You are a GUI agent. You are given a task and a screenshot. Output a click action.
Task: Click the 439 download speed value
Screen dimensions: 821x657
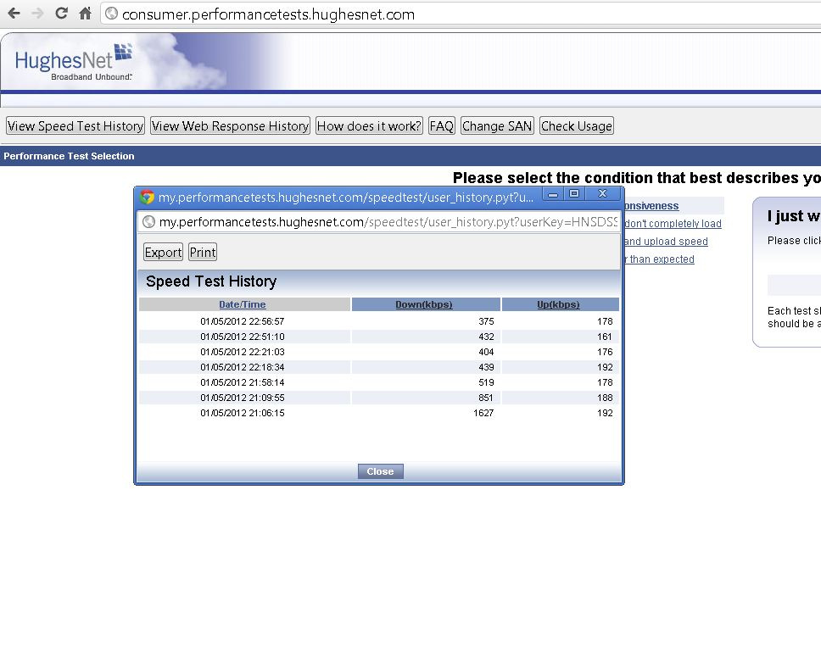click(x=486, y=367)
